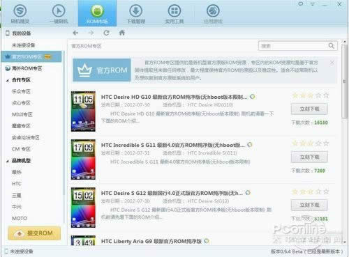Click the green badge beside Liberty Aria G9 title
This screenshot has width=349, height=257.
pos(207,241)
